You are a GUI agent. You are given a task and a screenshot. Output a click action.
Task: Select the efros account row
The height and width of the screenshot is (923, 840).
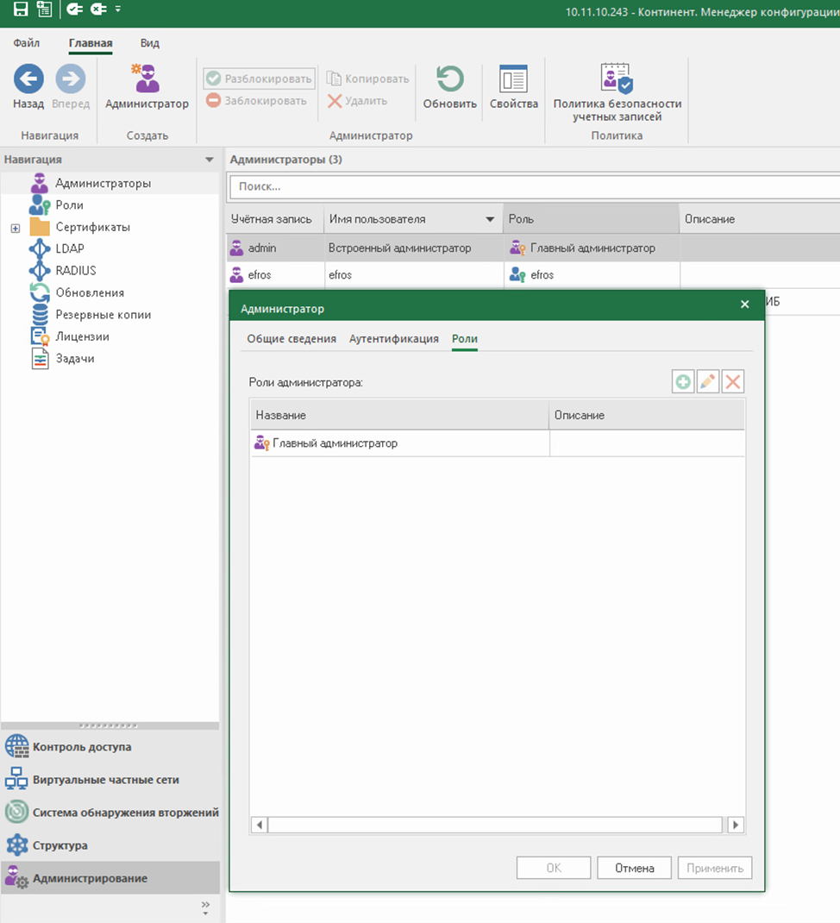tap(533, 275)
